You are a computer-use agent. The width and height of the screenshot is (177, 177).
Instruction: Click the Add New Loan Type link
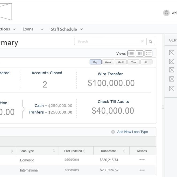[132, 132]
